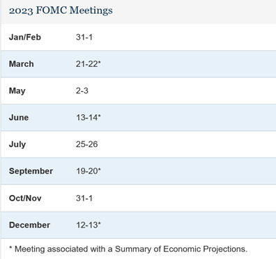Click the 2-3 May meeting date
276x259 pixels.
82,91
